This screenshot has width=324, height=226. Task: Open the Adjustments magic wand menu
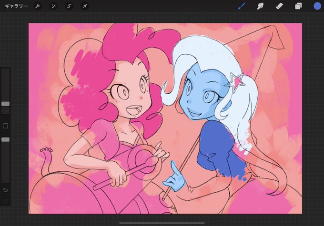(x=53, y=6)
